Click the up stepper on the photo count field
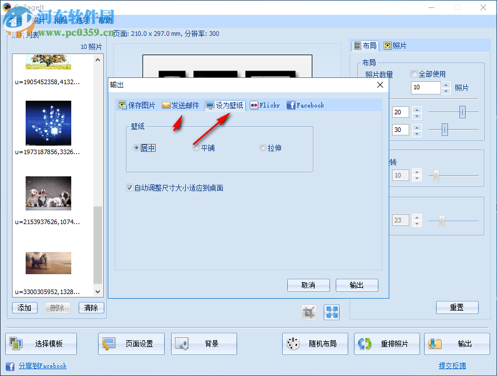The image size is (497, 376). click(x=445, y=84)
